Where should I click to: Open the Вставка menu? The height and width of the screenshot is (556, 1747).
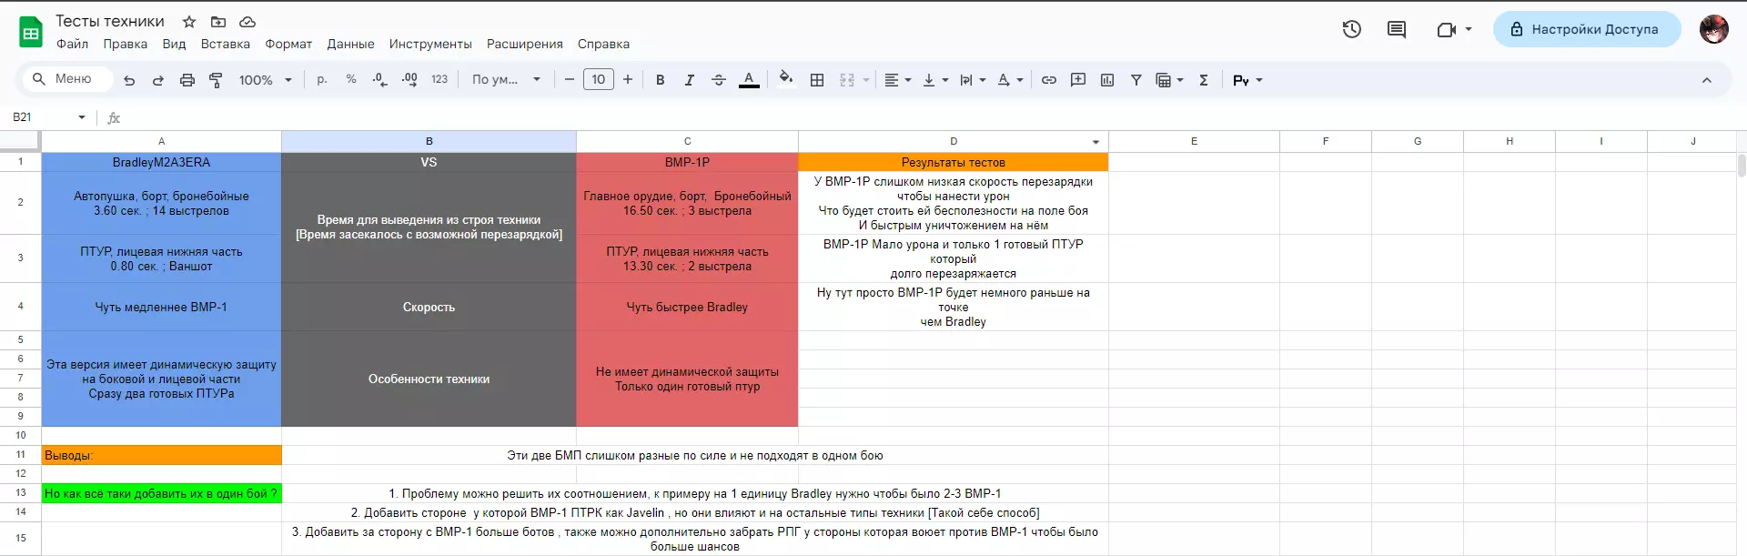coord(226,44)
